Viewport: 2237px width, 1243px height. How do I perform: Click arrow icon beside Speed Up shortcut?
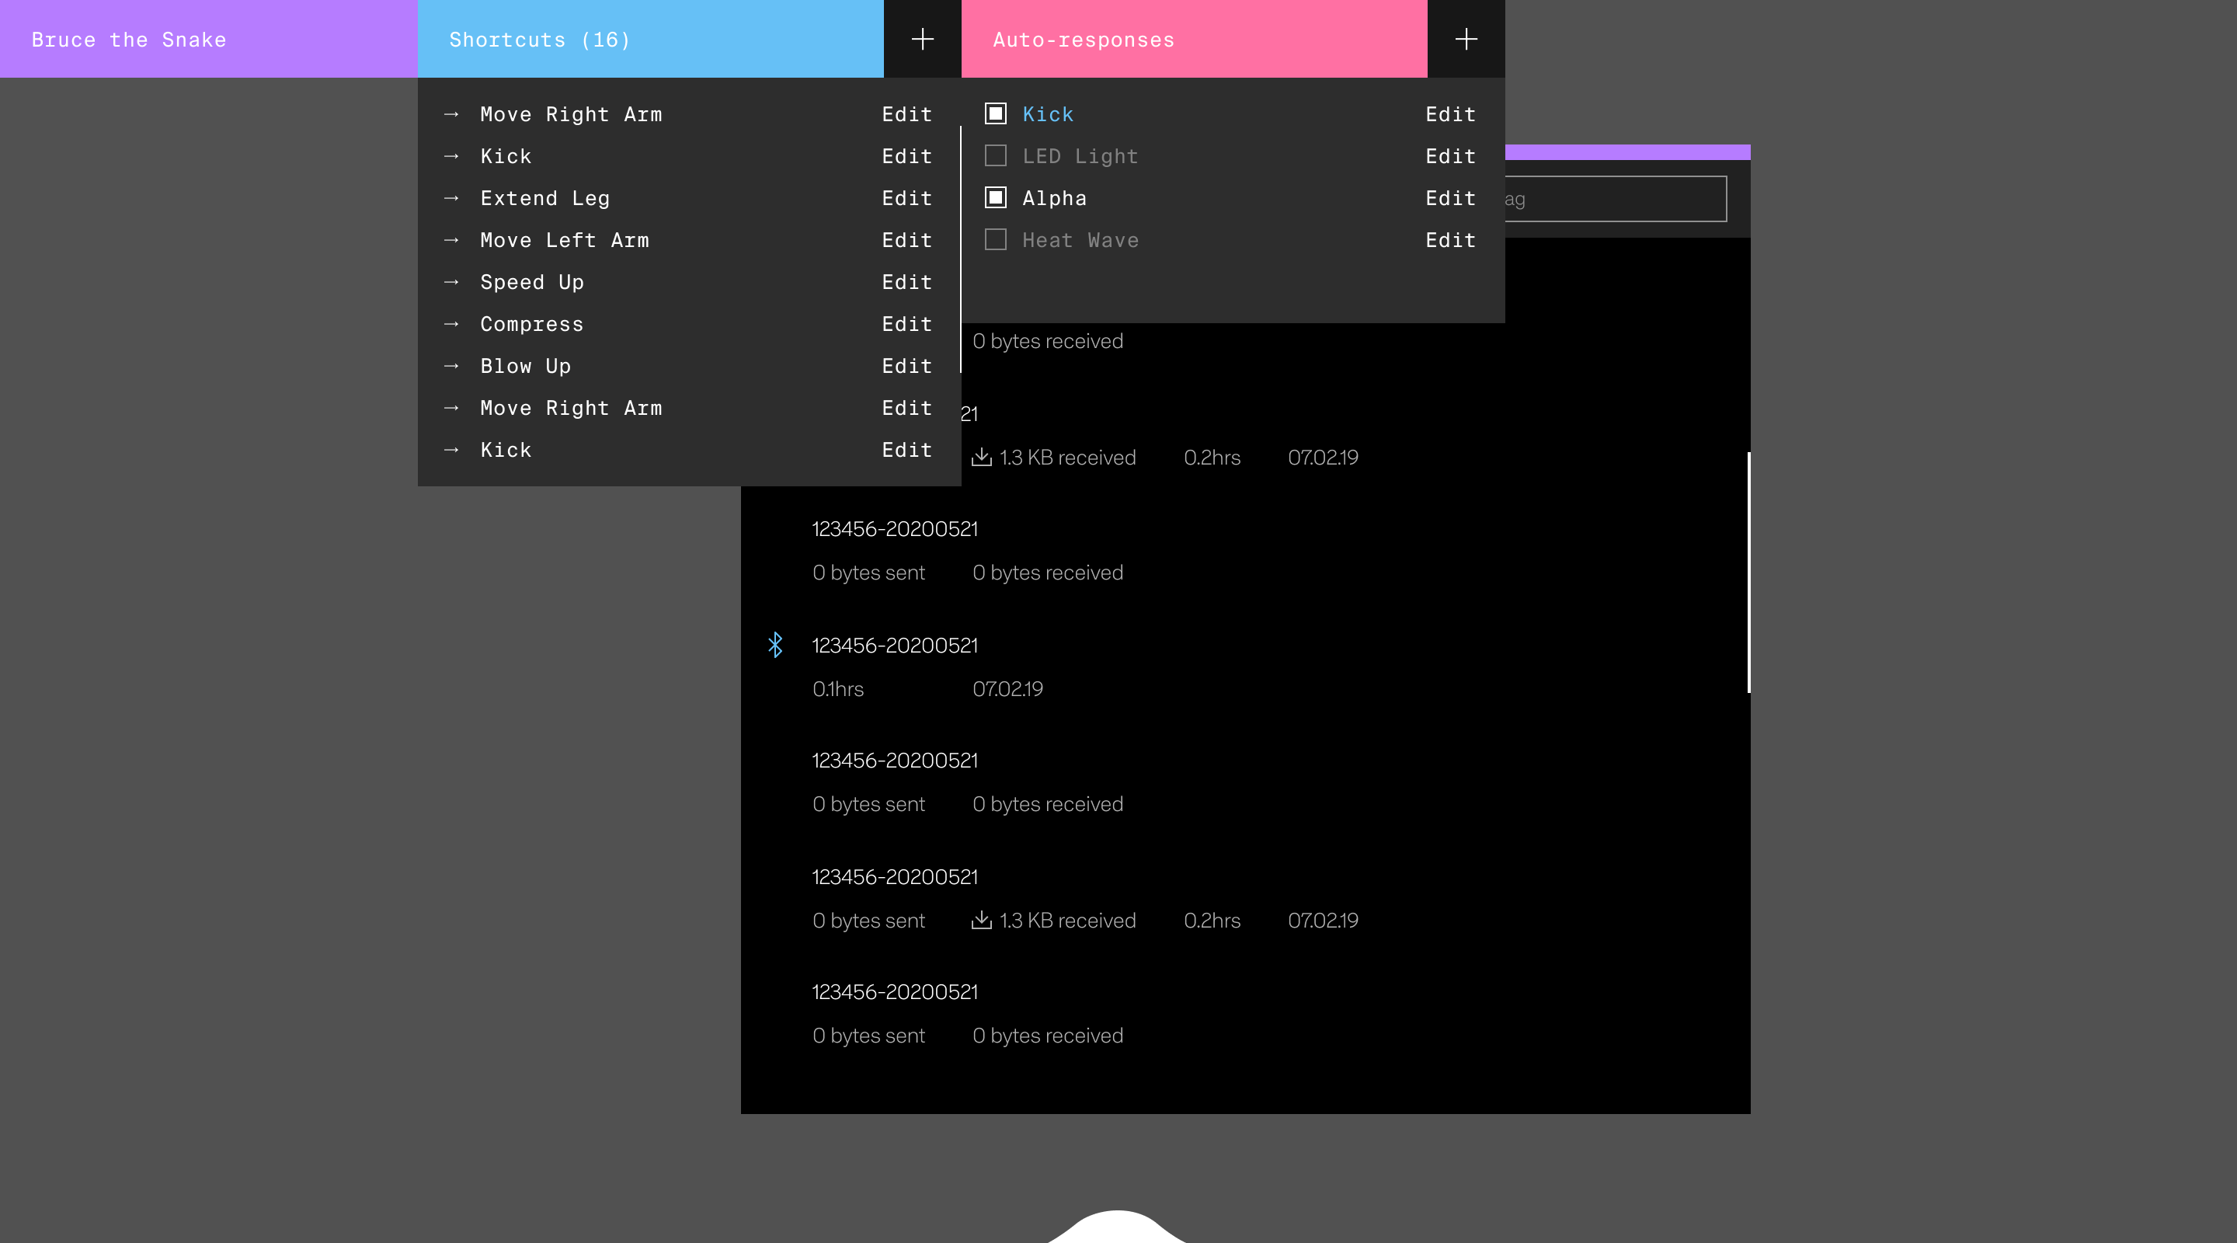(451, 282)
